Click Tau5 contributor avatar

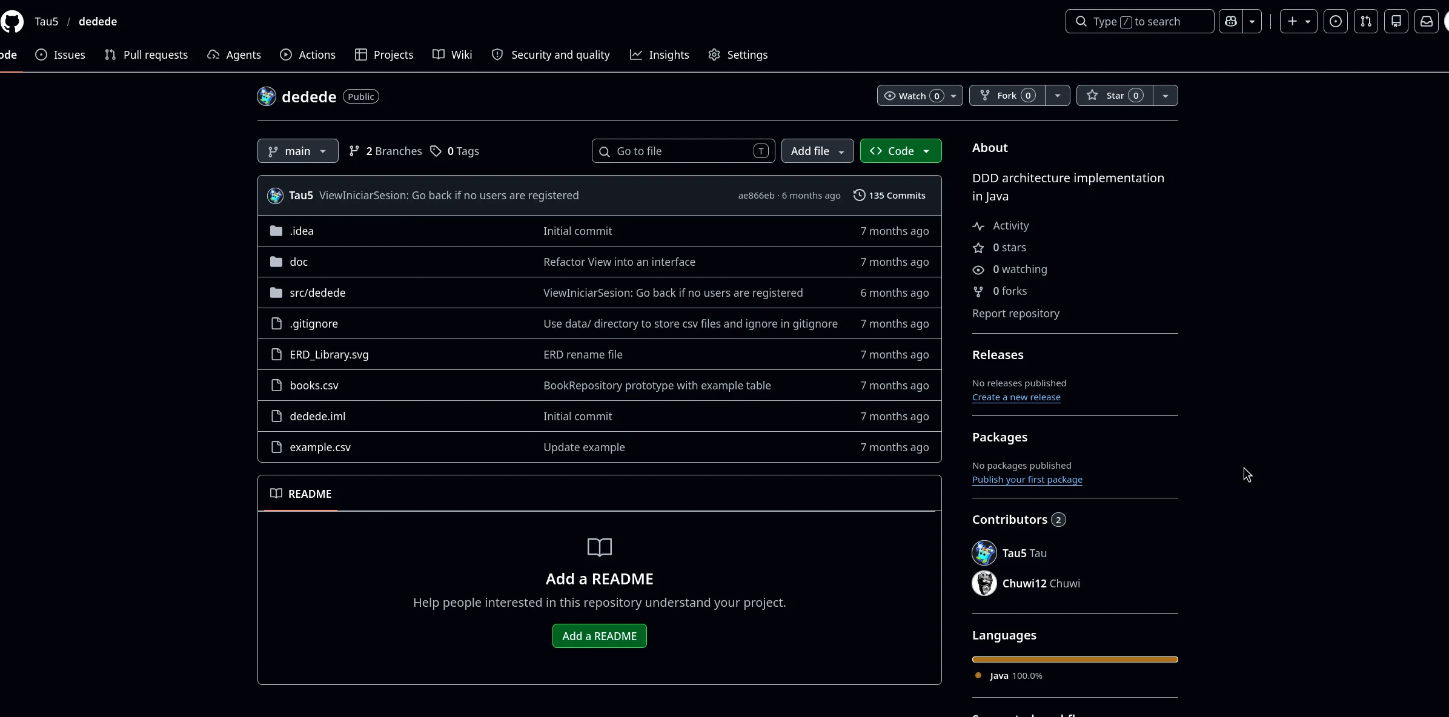pos(984,553)
